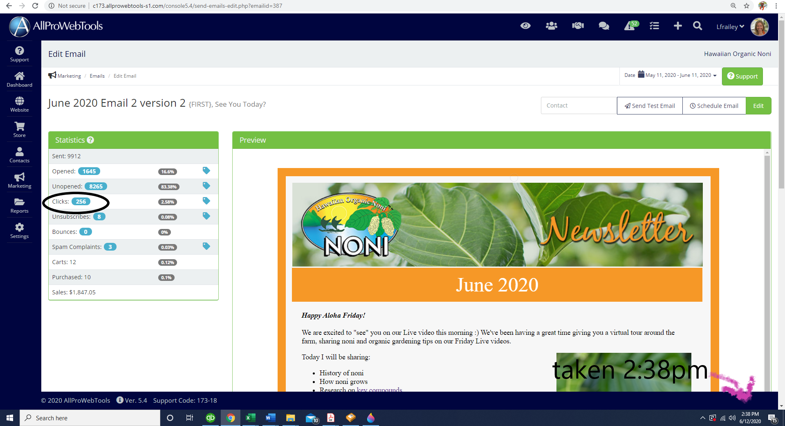Open QuickBooks from the taskbar
Viewport: 785px width, 426px height.
pos(211,418)
